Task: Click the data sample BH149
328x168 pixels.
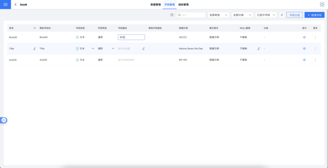Action: click(x=183, y=60)
